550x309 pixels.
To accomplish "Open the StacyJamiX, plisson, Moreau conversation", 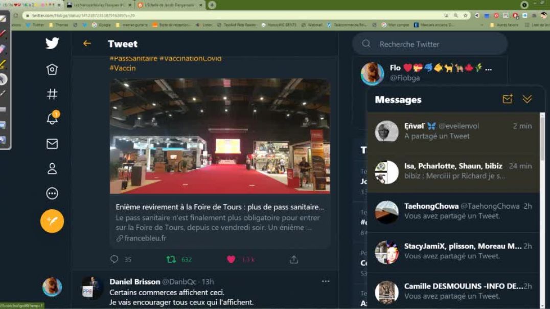I will click(453, 252).
